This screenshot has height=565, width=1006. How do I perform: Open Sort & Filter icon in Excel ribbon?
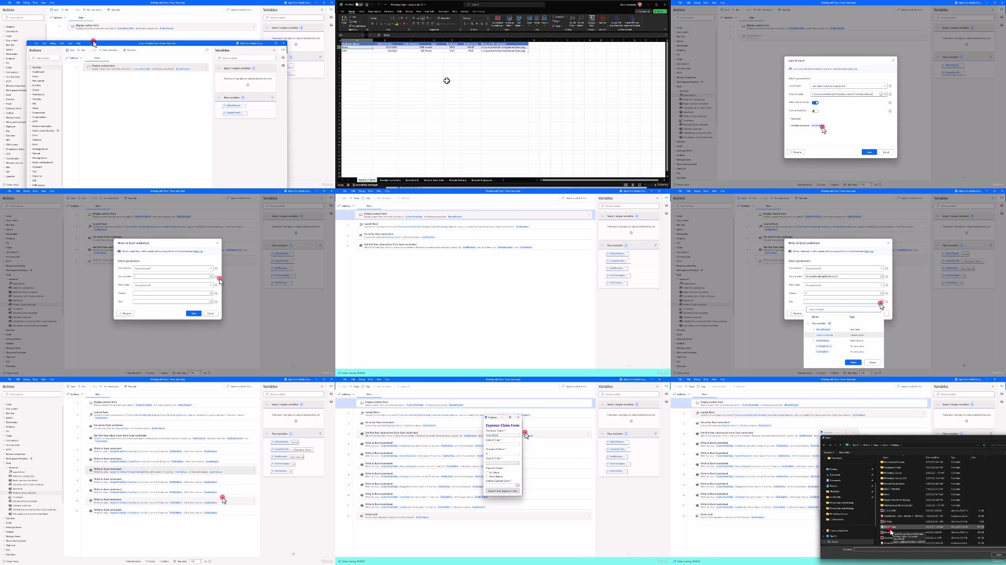pyautogui.click(x=572, y=21)
